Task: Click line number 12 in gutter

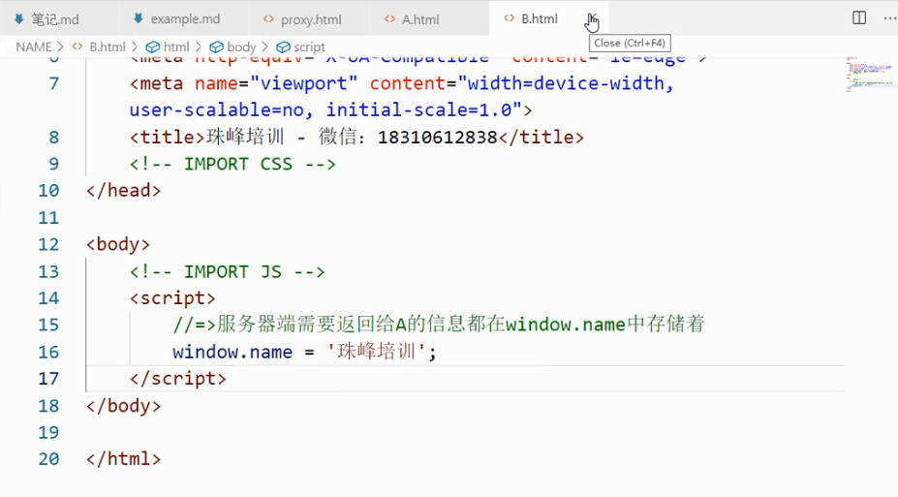Action: pos(48,244)
